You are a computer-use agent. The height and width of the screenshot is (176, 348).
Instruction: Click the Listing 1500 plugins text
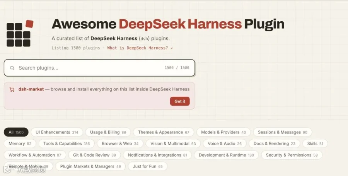click(76, 48)
